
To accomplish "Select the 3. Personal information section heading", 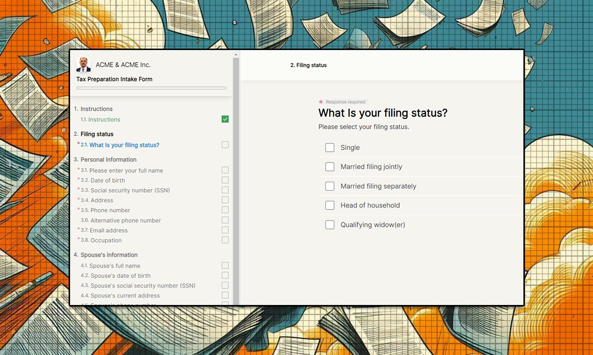I will click(105, 159).
